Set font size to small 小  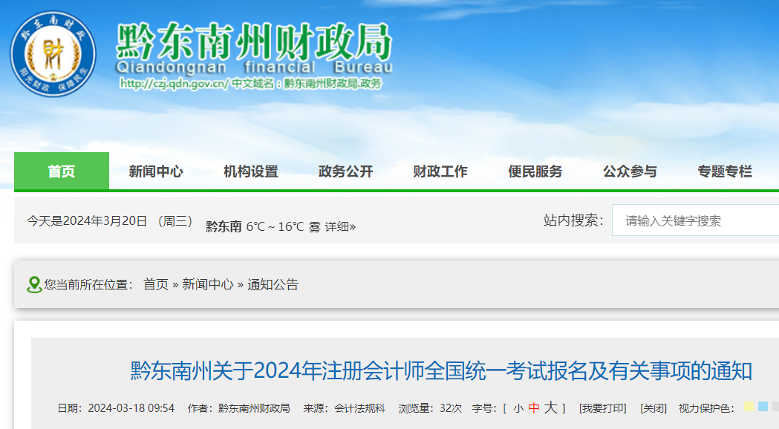click(518, 408)
